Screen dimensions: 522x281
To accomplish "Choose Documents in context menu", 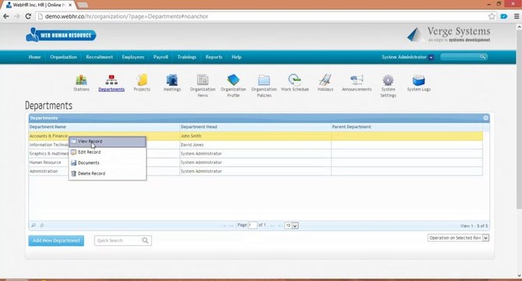I will [x=107, y=163].
